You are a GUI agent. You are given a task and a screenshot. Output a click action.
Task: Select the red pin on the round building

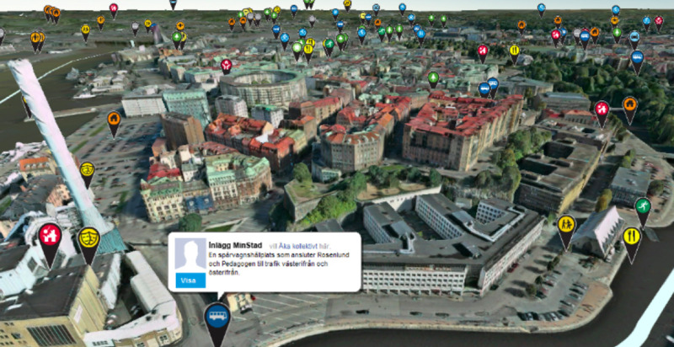[x=226, y=67]
